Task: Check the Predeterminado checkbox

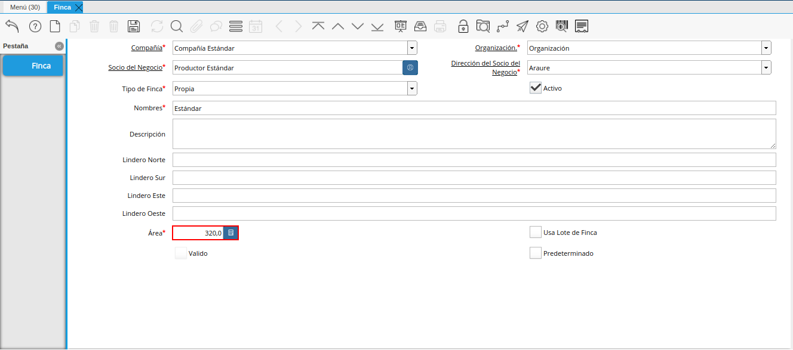Action: 536,253
